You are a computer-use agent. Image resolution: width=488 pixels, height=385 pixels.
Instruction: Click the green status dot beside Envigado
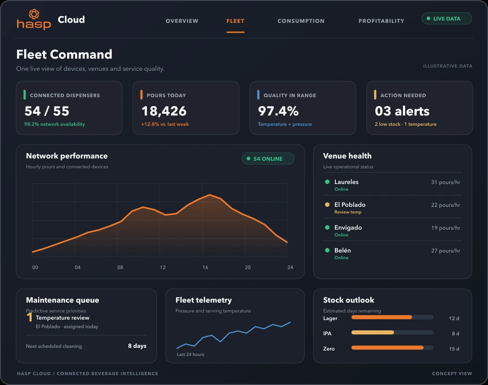[x=327, y=227]
